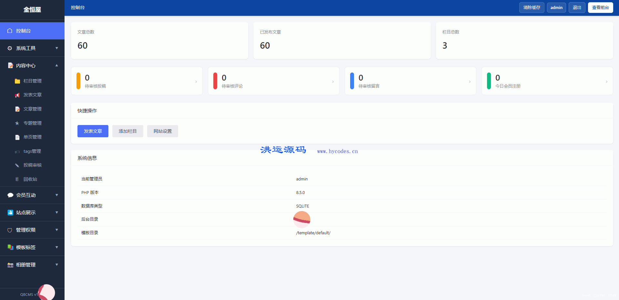Click the 查看前台 button
Screen dimensions: 619x300
point(600,7)
